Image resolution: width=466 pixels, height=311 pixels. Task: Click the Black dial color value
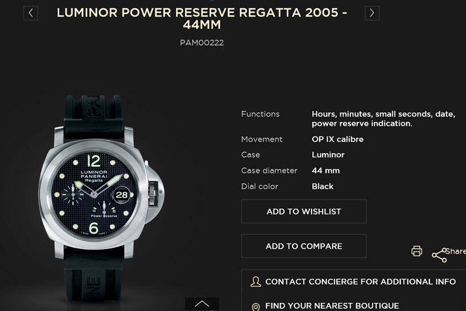[x=322, y=186]
